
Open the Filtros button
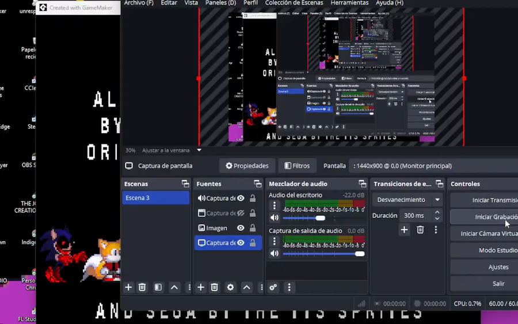(297, 166)
